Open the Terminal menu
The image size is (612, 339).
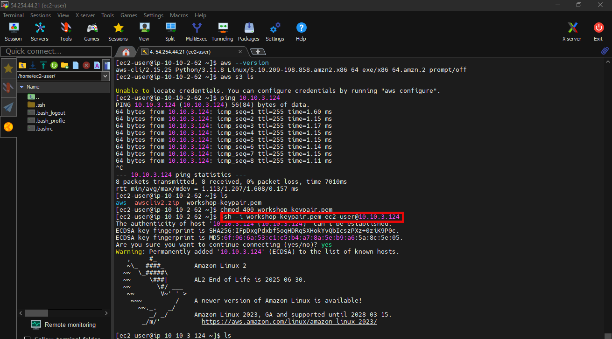point(13,15)
